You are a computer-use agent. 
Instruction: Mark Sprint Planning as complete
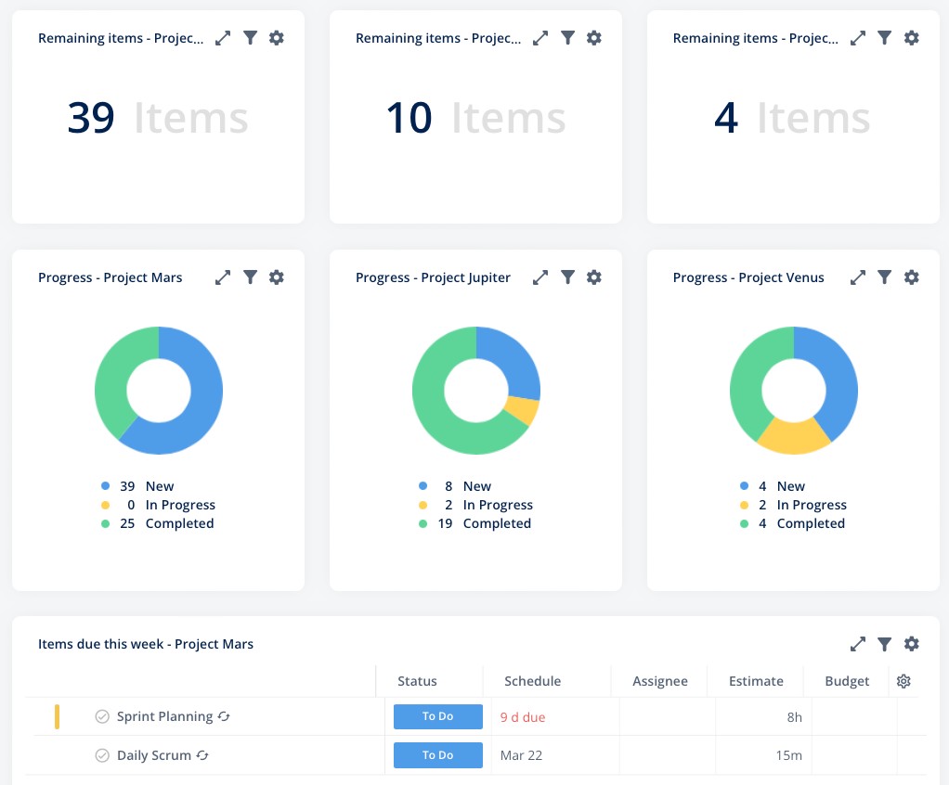point(102,716)
